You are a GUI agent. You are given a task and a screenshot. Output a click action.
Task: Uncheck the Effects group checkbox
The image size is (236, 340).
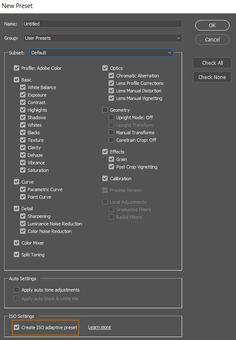105,151
